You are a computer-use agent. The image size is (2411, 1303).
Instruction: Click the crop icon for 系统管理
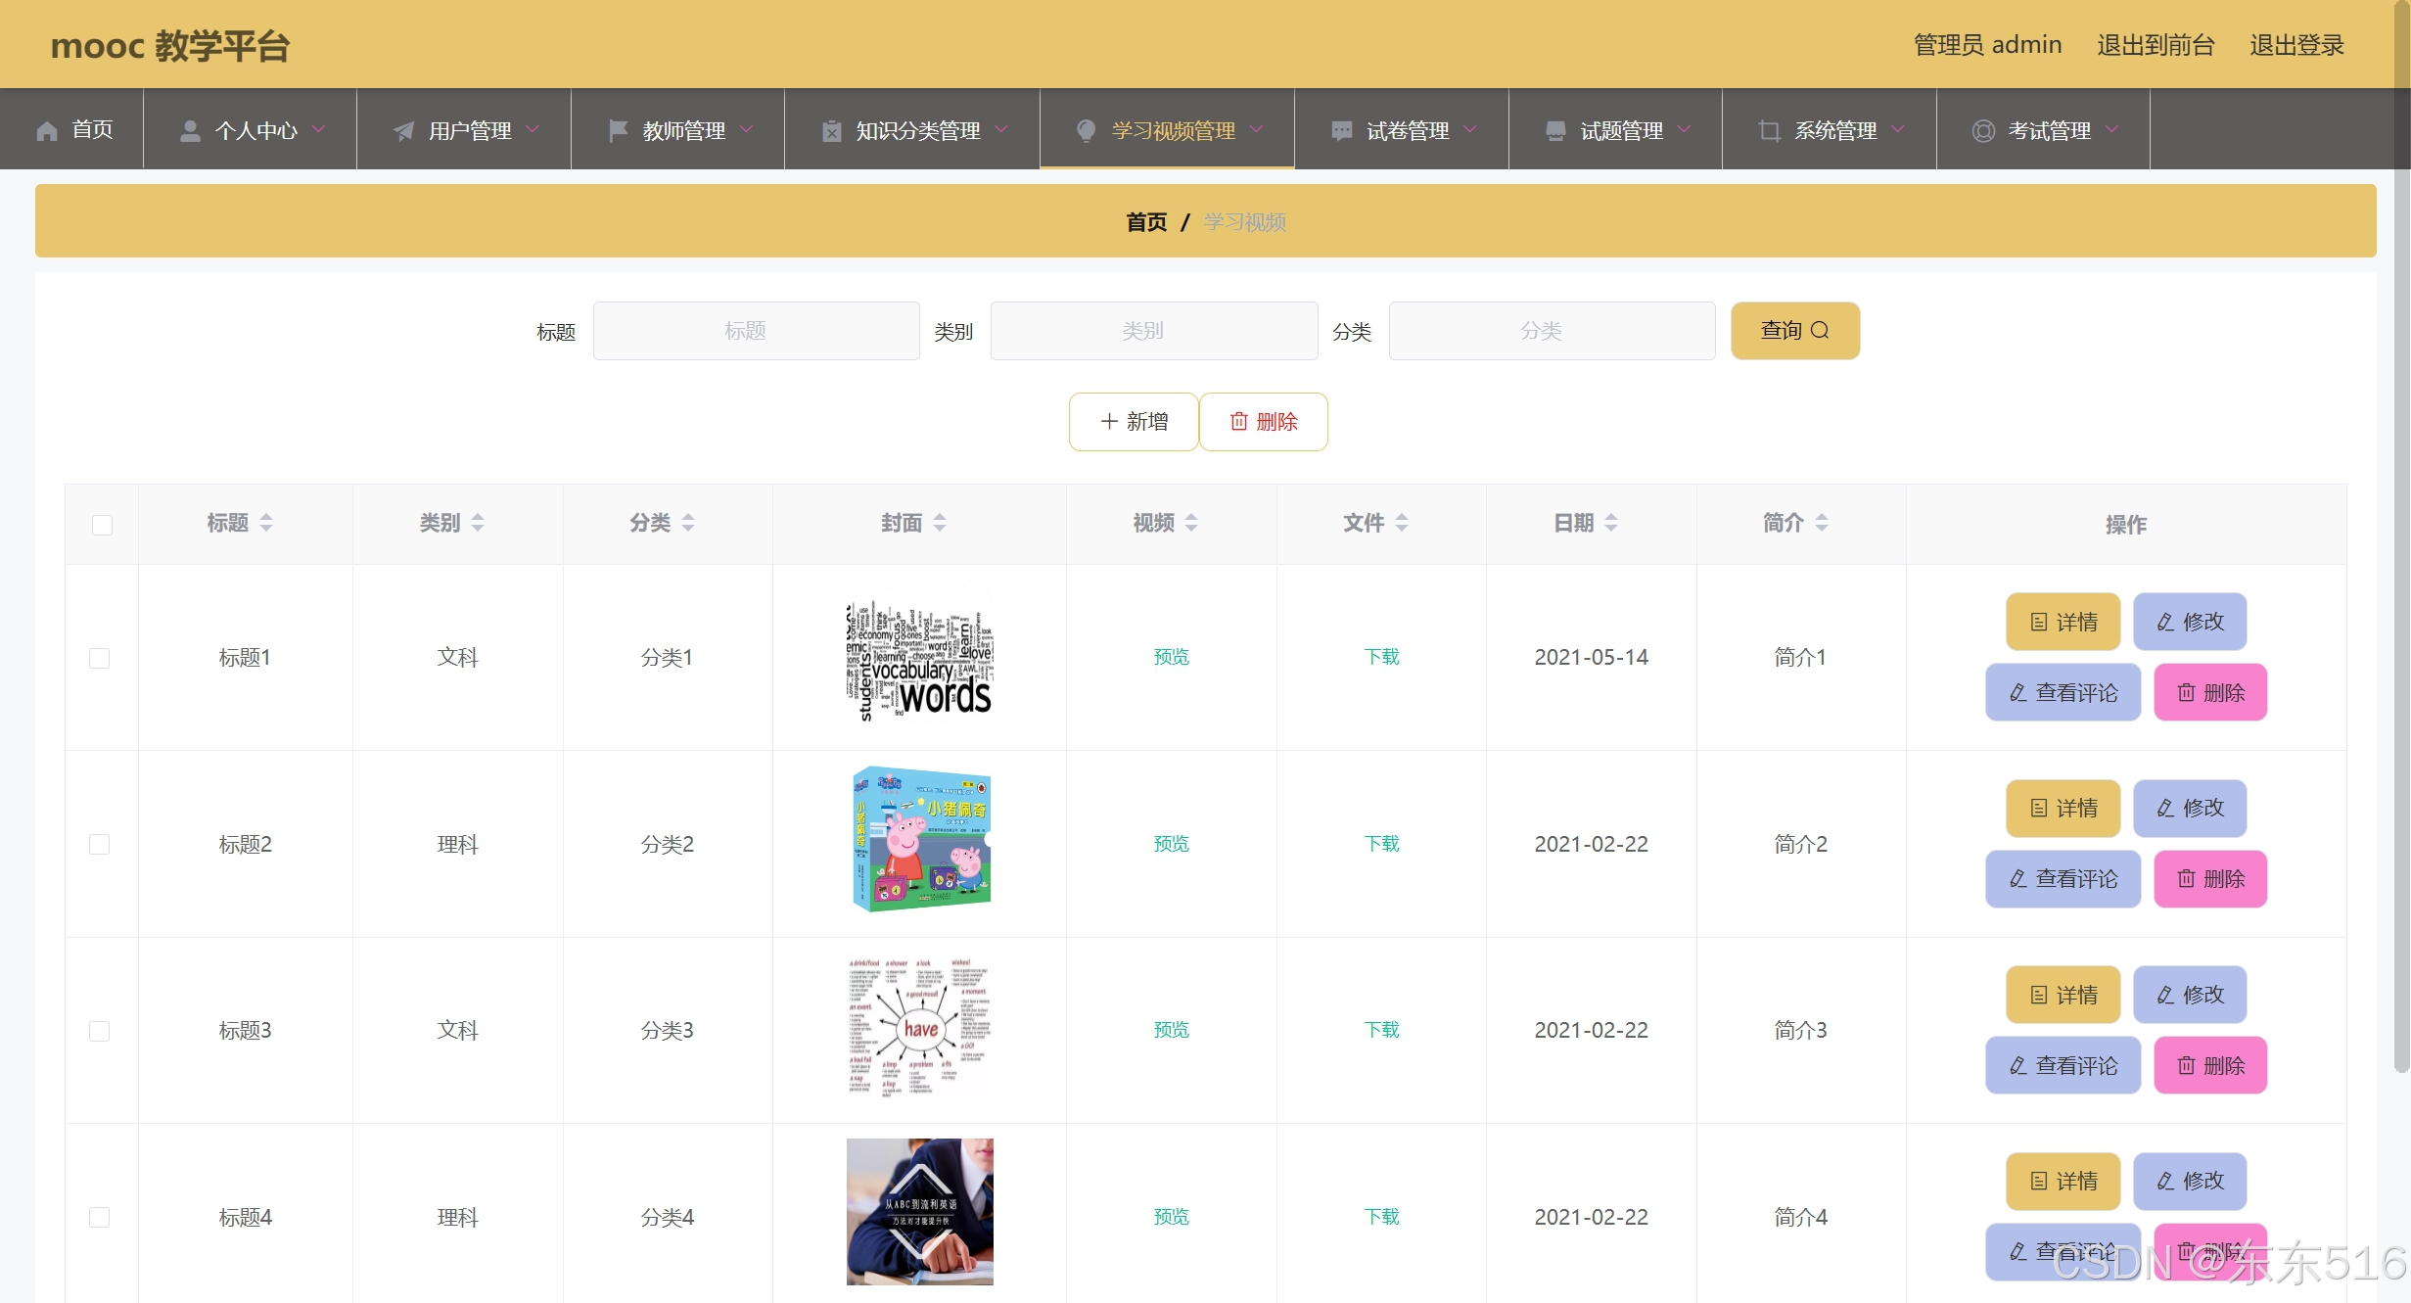1769,131
